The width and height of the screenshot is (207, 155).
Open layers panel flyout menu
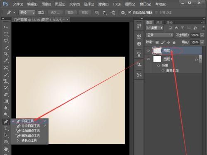tap(202, 22)
